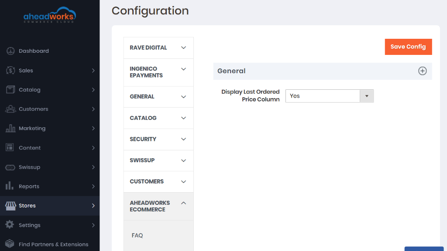Expand General section with plus icon
This screenshot has width=447, height=251.
click(423, 71)
